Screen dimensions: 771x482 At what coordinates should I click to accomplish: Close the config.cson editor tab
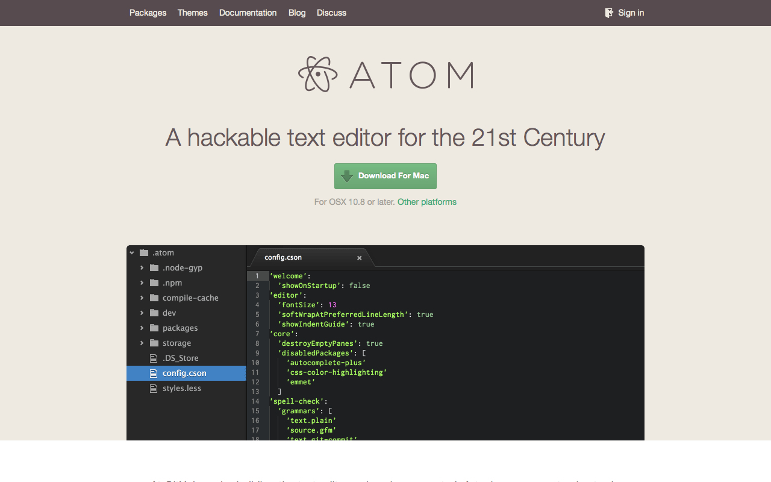(x=360, y=258)
